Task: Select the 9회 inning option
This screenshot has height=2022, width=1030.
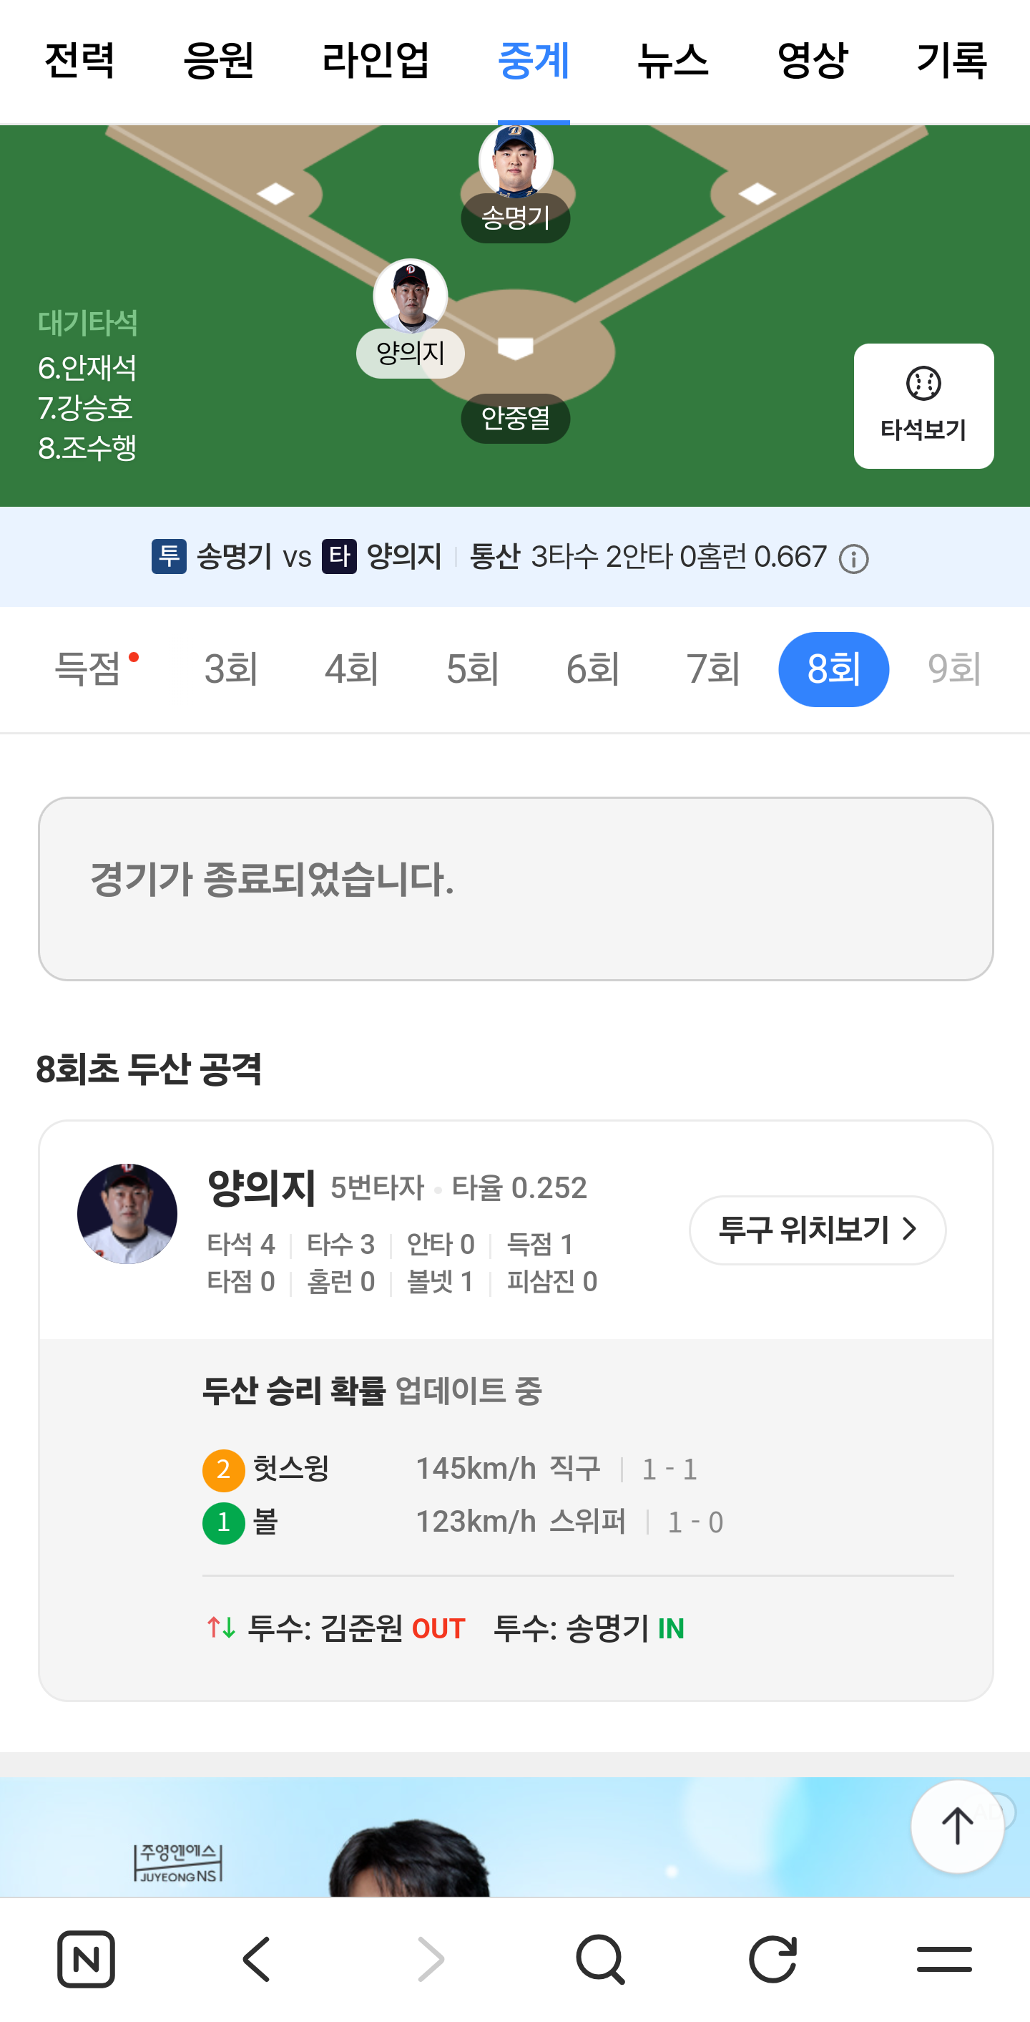Action: tap(954, 669)
